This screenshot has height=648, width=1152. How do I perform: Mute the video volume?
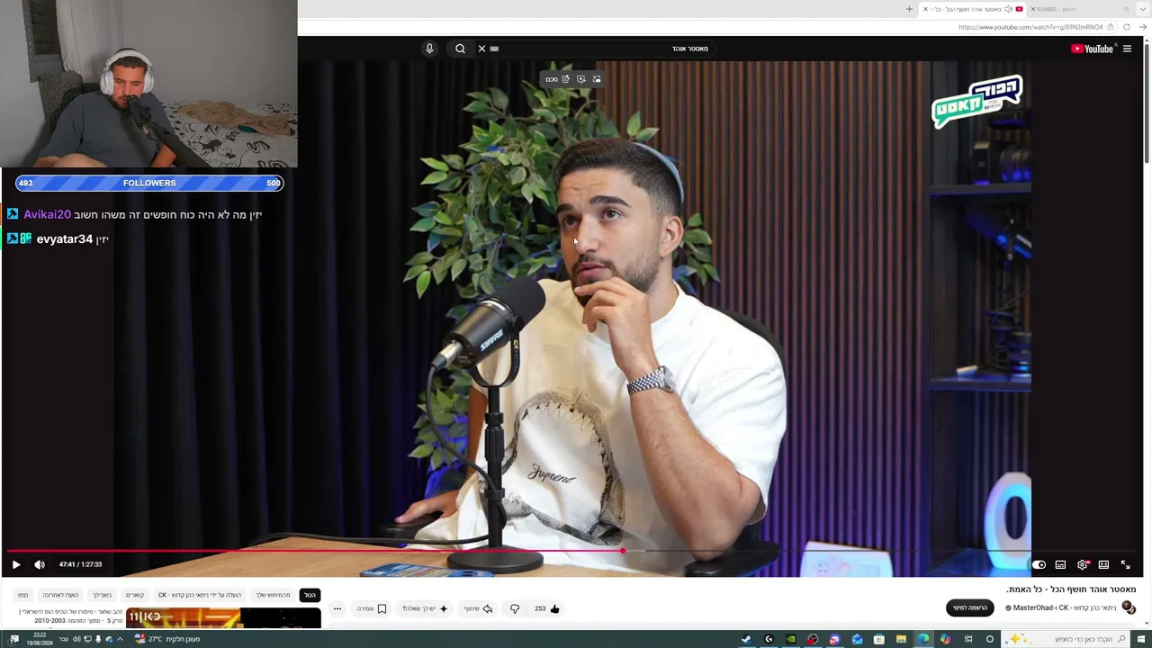click(x=40, y=564)
